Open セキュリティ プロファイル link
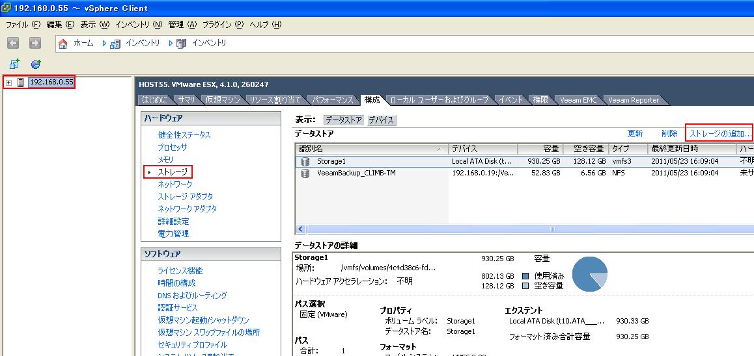This screenshot has height=356, width=754. click(x=192, y=345)
